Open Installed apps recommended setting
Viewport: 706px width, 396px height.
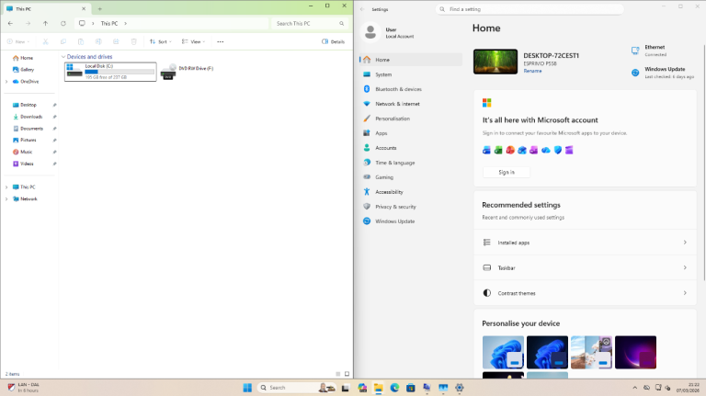point(585,243)
